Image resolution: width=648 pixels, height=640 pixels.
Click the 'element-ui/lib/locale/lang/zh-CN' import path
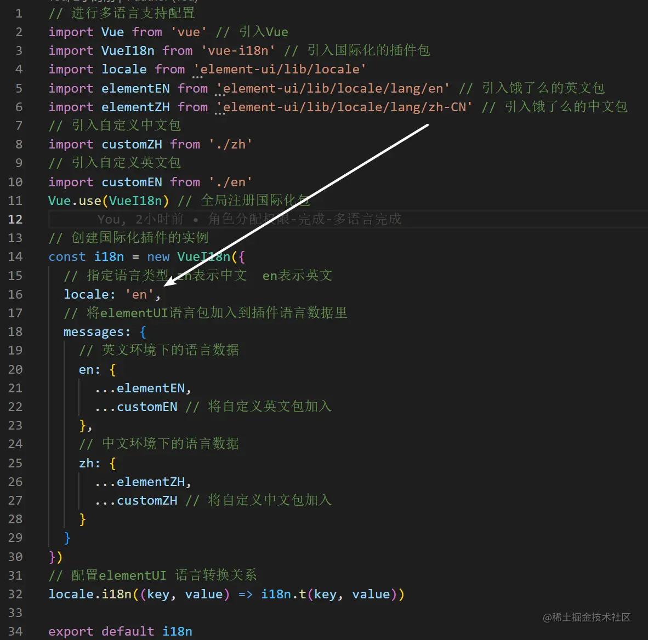pos(344,107)
